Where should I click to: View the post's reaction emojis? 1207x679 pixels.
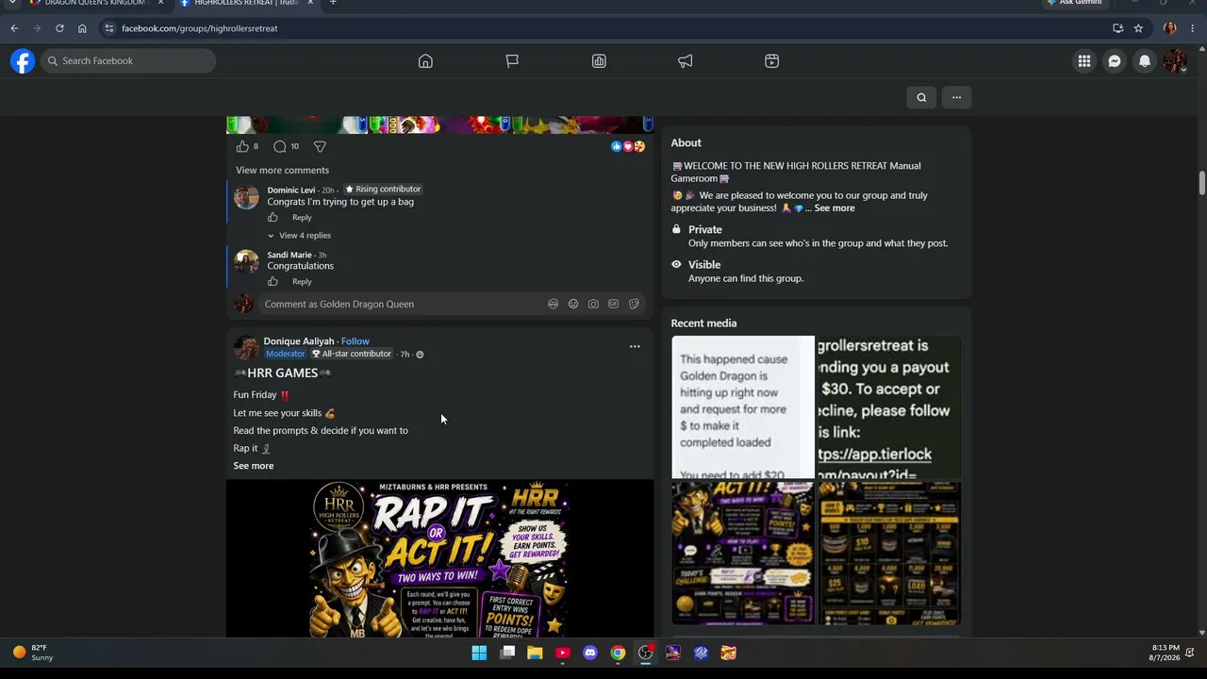(627, 146)
